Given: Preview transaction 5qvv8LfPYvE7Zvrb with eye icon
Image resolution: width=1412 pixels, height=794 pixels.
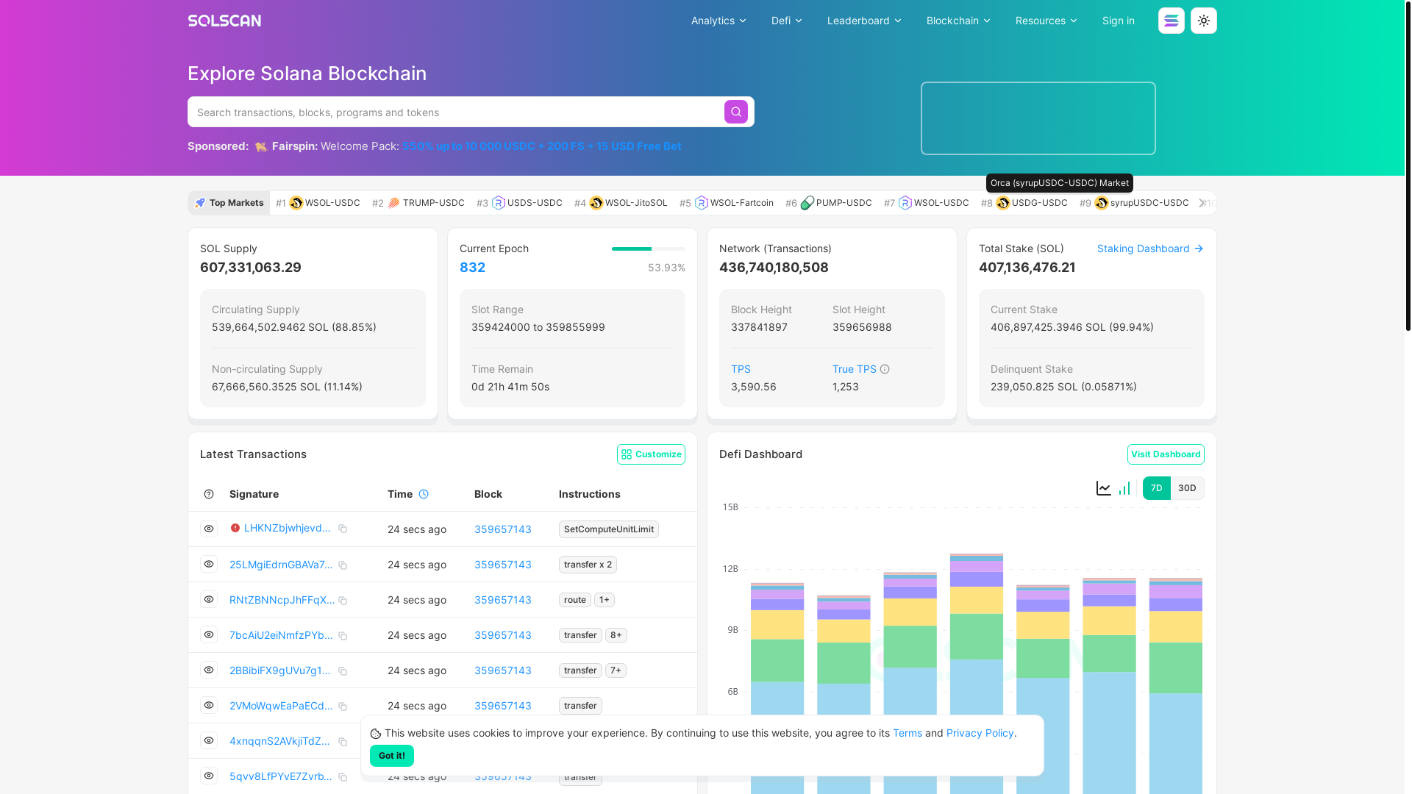Looking at the screenshot, I should [209, 776].
